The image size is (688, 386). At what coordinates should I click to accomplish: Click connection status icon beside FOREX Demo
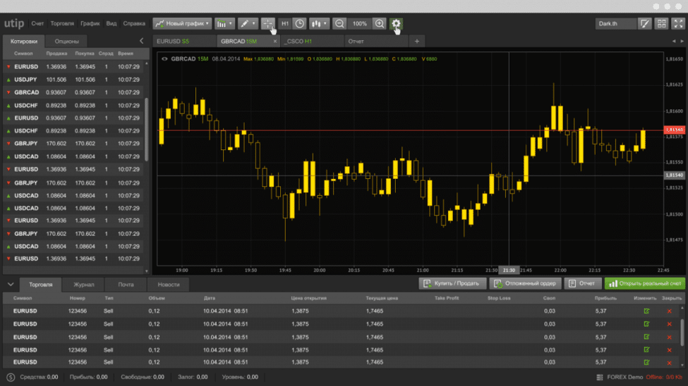coord(600,377)
